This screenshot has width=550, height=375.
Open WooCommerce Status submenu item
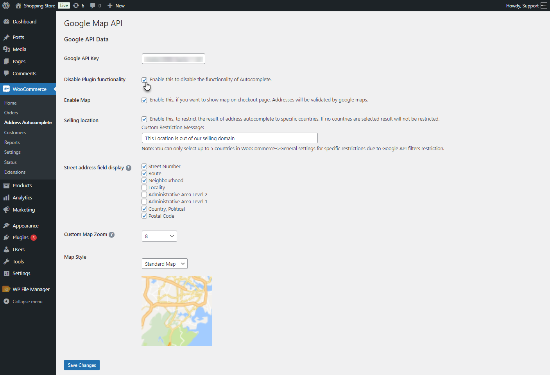coord(10,162)
